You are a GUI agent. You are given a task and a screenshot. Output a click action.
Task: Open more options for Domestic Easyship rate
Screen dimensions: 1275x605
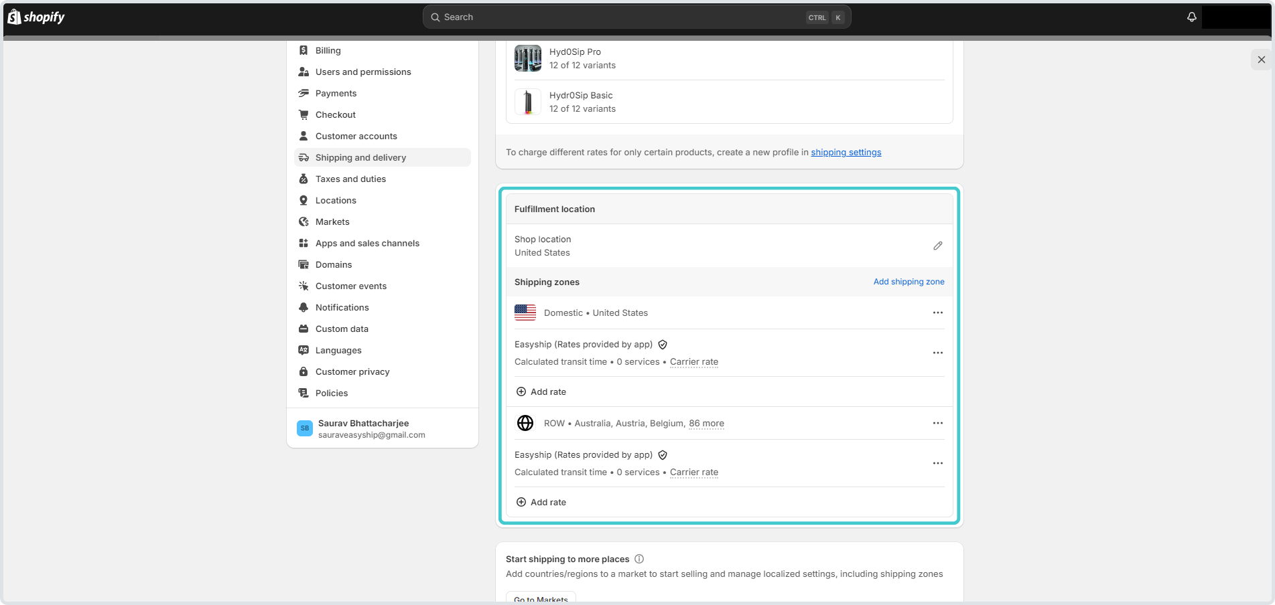(x=938, y=353)
